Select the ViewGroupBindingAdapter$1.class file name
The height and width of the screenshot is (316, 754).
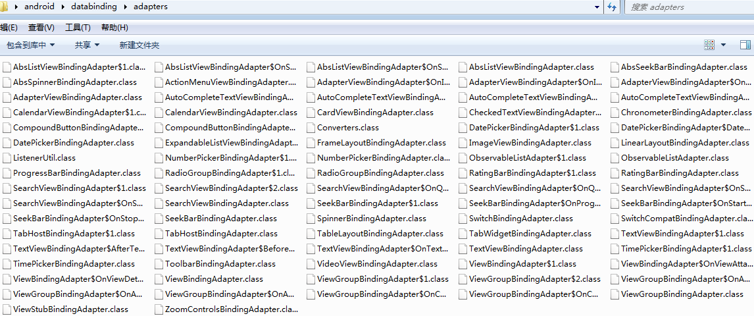click(x=383, y=279)
